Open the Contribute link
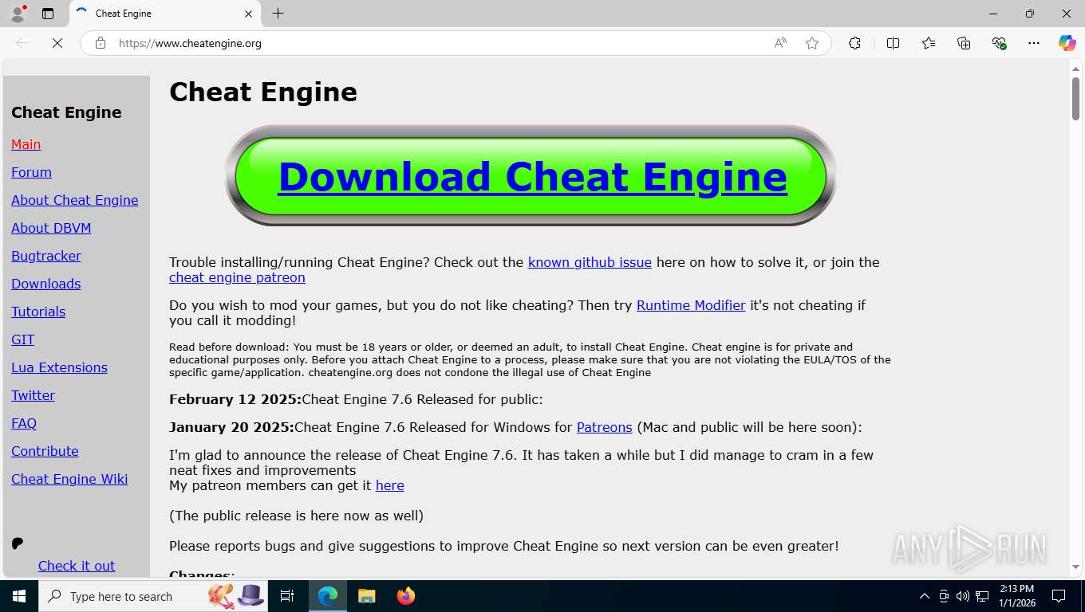 pyautogui.click(x=45, y=451)
